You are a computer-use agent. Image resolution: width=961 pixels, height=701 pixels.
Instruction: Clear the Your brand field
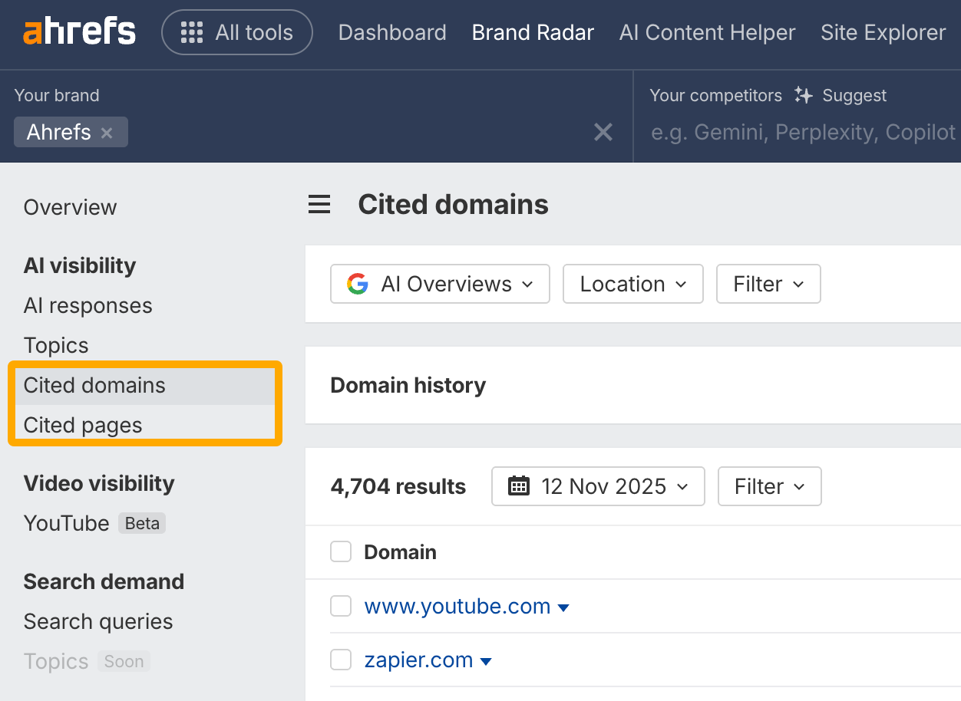pyautogui.click(x=603, y=133)
